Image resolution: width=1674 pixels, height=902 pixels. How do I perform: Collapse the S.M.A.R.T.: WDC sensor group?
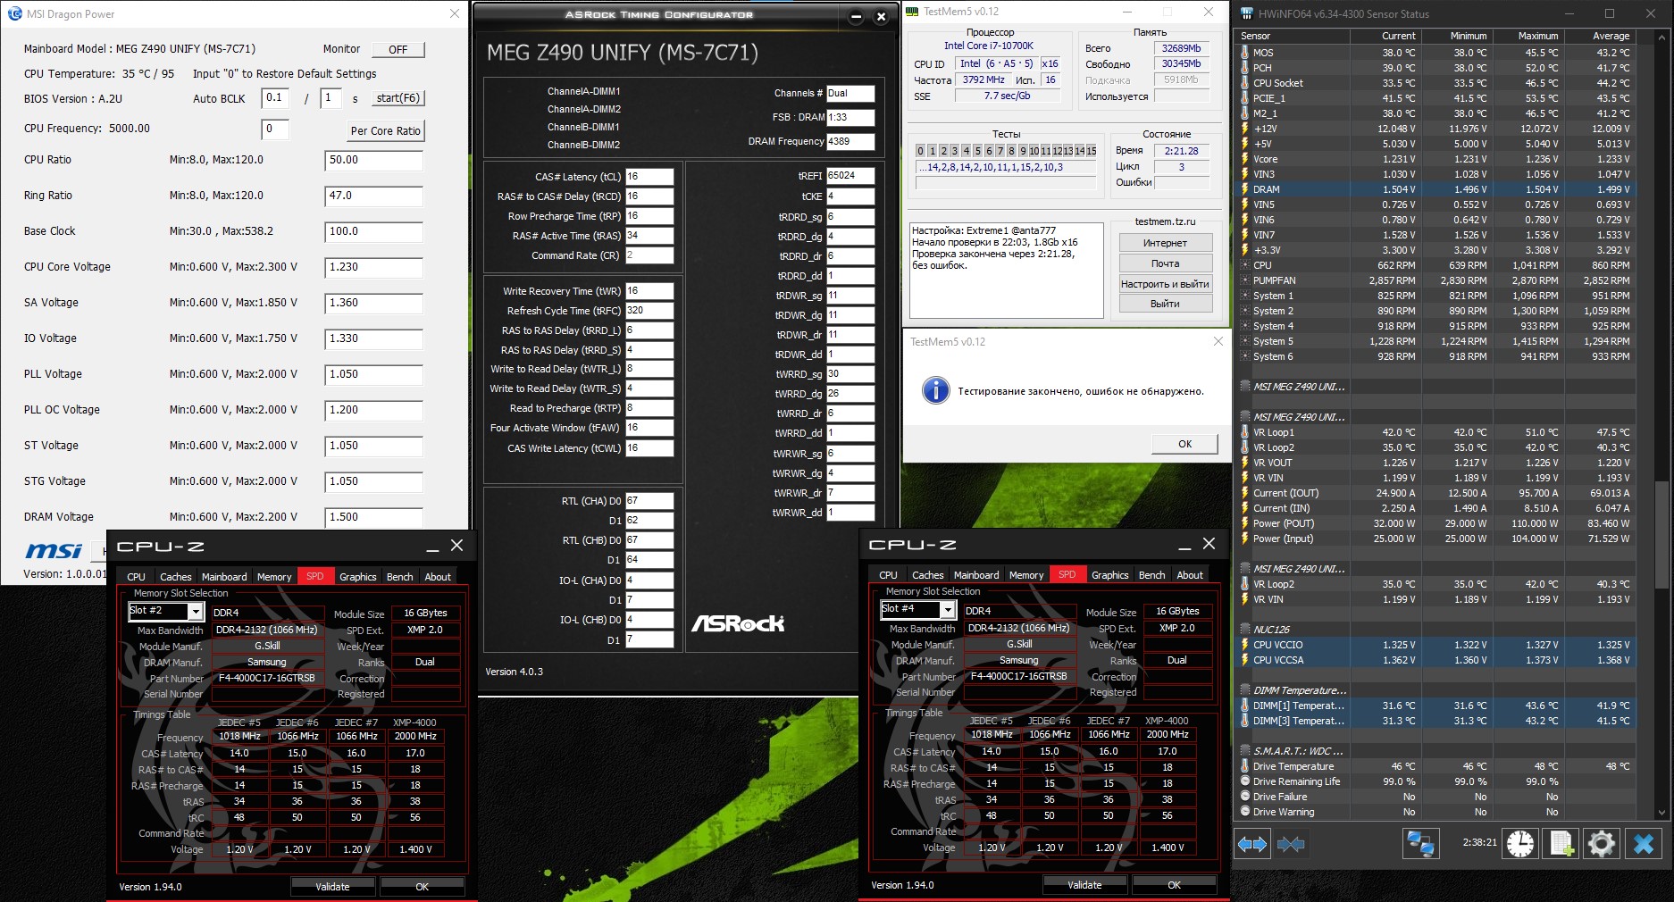tap(1244, 751)
